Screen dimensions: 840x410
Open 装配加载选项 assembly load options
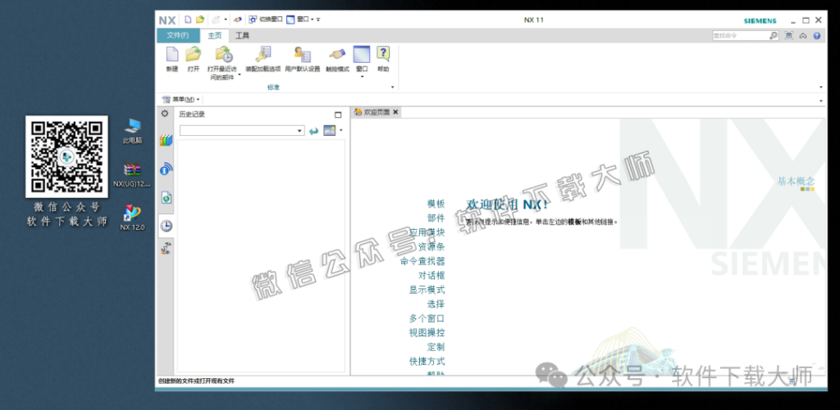coord(263,60)
